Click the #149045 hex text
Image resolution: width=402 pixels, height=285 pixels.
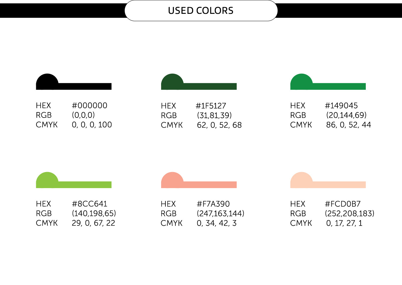341,106
